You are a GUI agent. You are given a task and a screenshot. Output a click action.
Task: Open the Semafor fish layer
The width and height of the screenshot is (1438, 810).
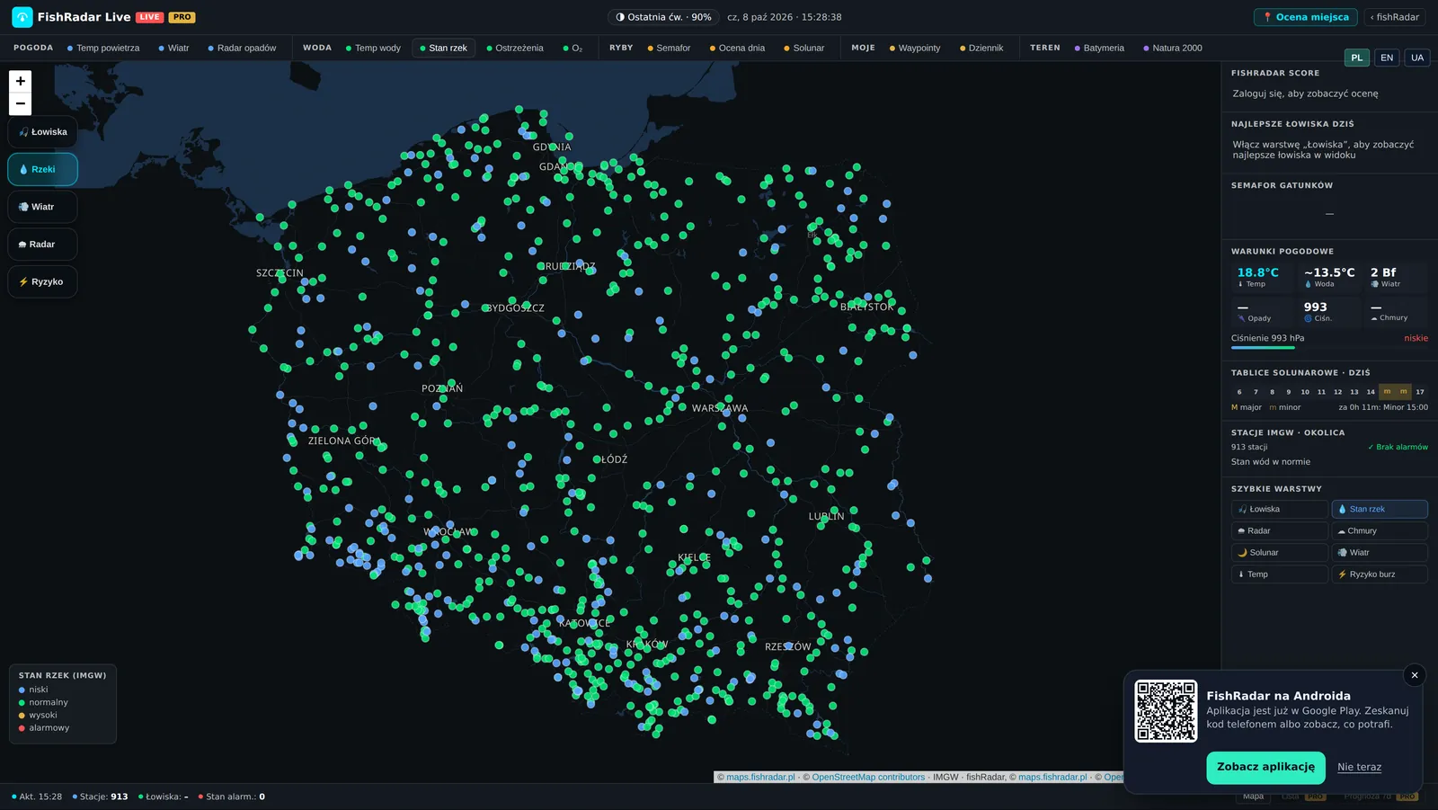click(x=669, y=49)
